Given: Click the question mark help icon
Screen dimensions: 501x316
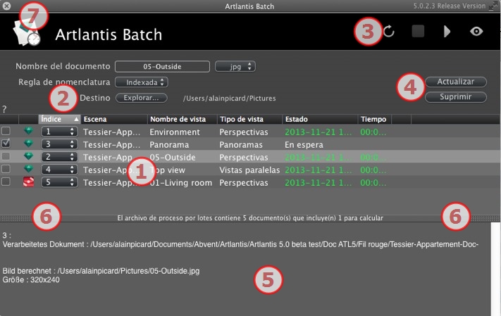Looking at the screenshot, I should (4, 109).
